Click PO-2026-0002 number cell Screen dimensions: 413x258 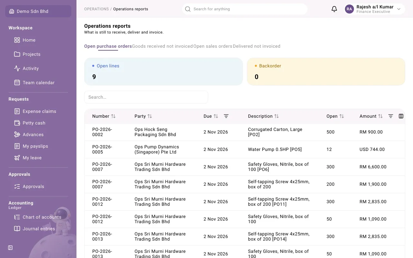[102, 132]
